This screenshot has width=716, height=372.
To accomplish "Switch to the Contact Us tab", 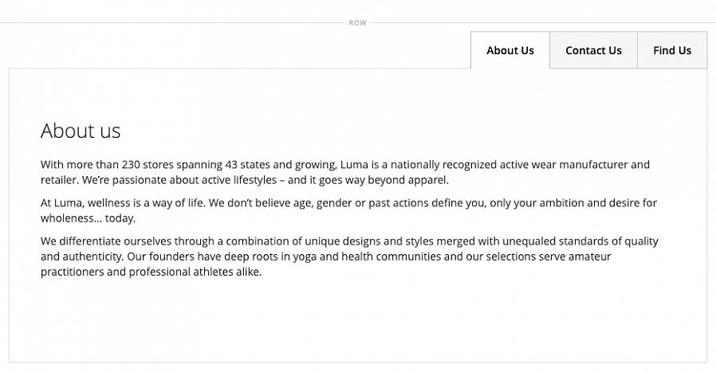I will (593, 50).
